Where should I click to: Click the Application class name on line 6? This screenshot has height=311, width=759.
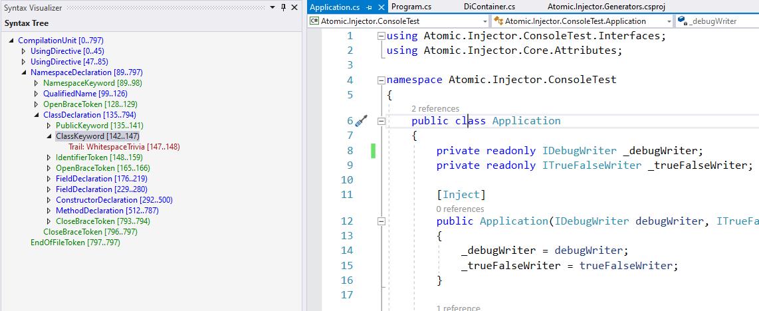(x=526, y=121)
